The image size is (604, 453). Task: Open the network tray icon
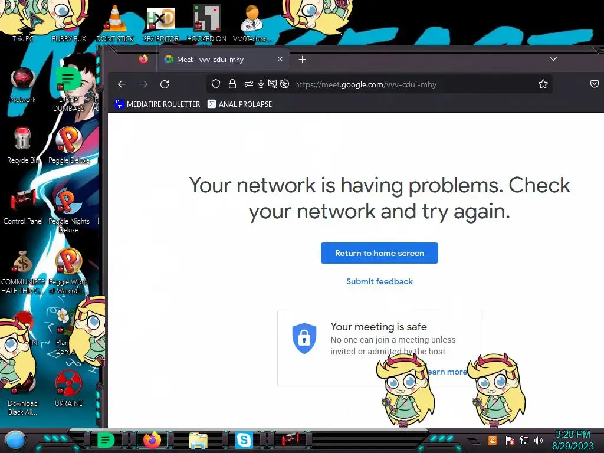[524, 440]
